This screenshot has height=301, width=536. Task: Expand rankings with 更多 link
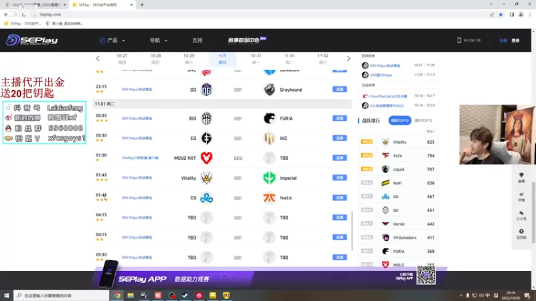click(x=430, y=131)
